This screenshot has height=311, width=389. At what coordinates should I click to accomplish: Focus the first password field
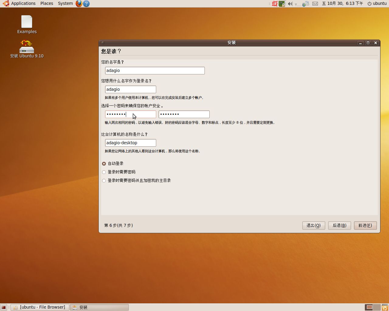pos(130,114)
